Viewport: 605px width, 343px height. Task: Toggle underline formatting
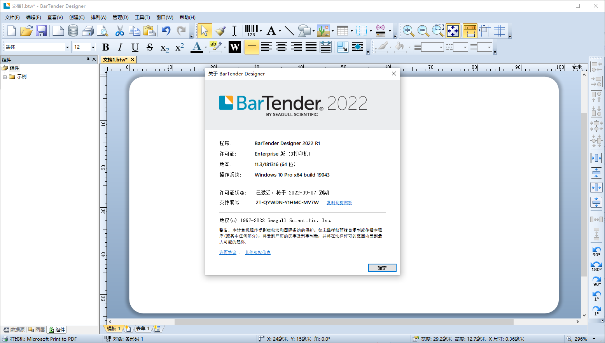point(135,47)
